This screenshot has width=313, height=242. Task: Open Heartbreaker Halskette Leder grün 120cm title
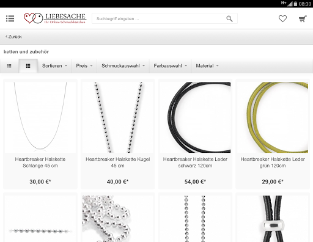[273, 163]
